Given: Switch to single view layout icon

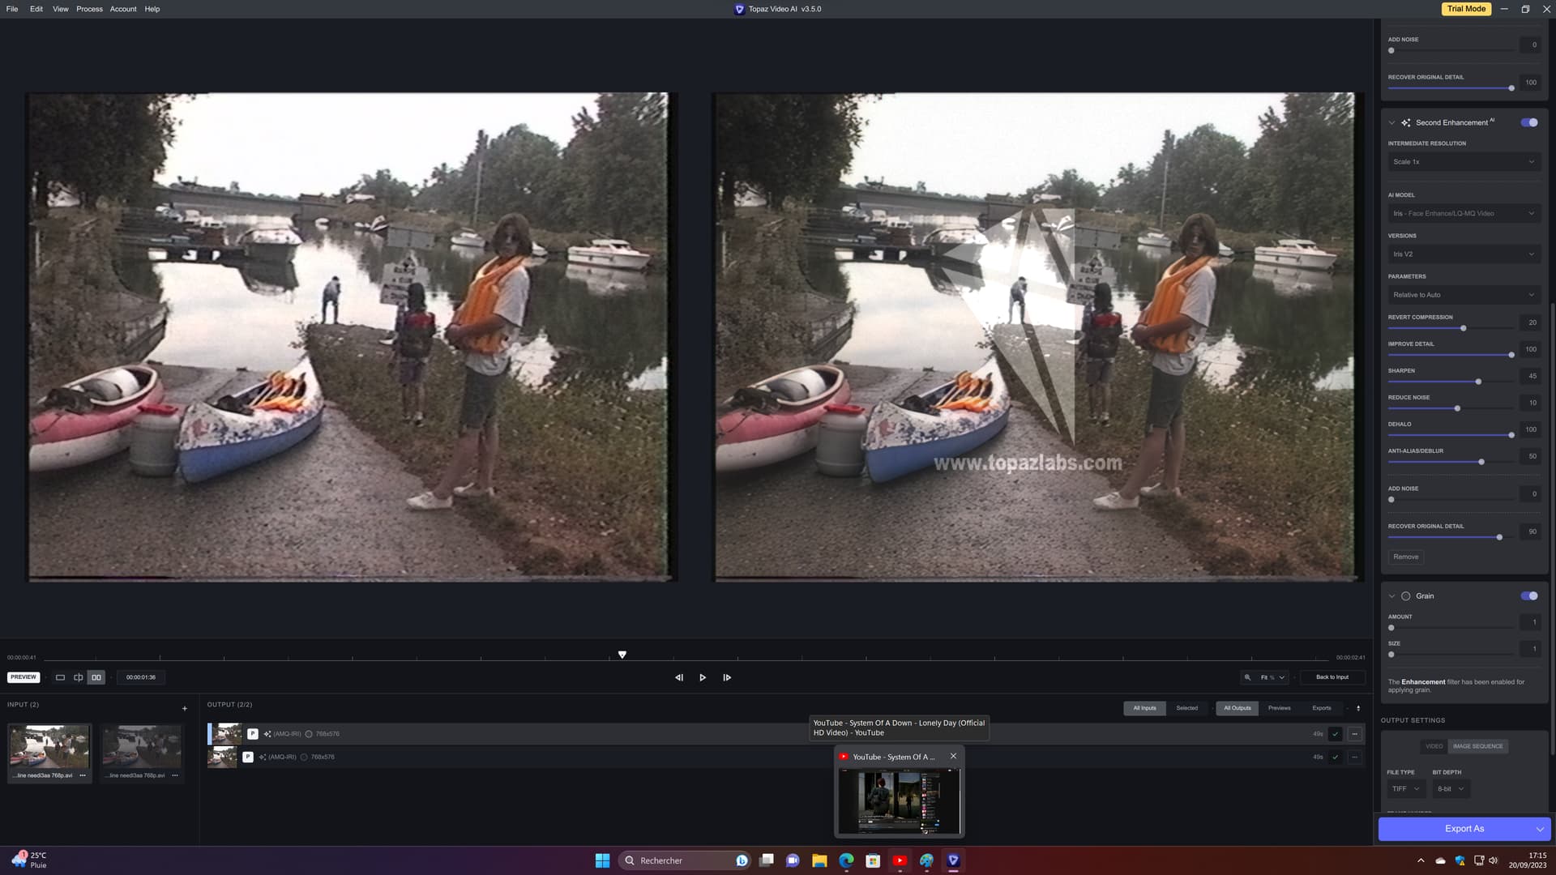Looking at the screenshot, I should tap(60, 677).
